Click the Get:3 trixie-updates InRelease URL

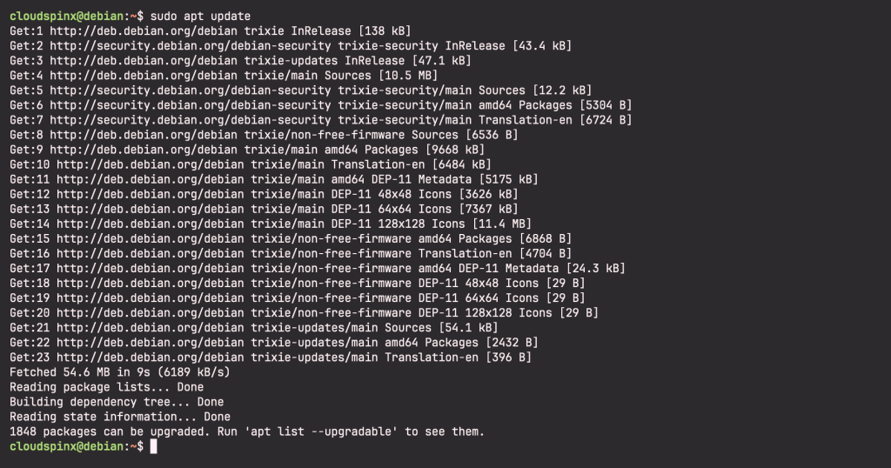click(x=144, y=61)
